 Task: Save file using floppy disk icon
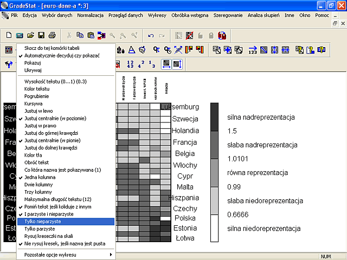[x=41, y=35]
